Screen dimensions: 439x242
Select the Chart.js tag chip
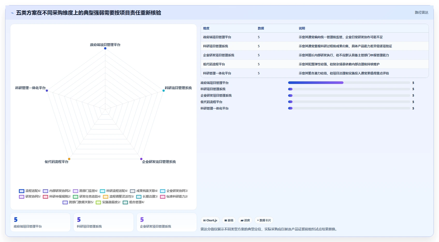(x=210, y=220)
